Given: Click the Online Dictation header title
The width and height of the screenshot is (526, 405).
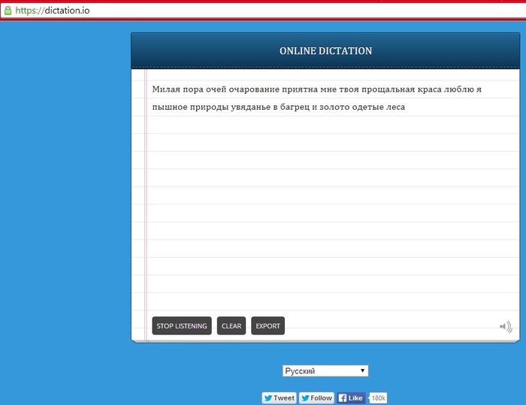Looking at the screenshot, I should 325,50.
